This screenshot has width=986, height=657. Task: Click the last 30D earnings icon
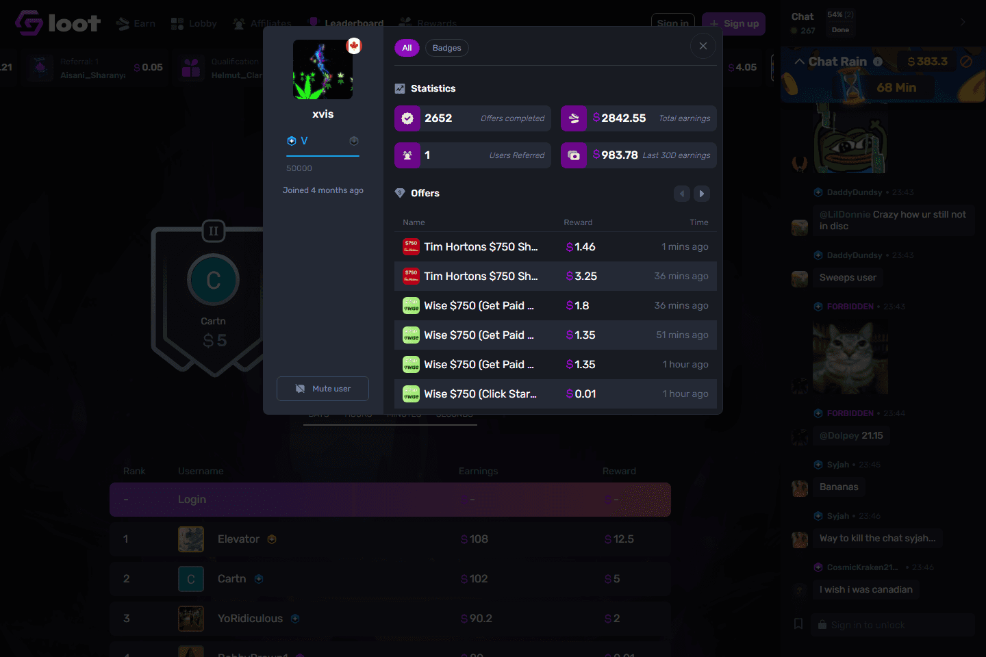pyautogui.click(x=574, y=155)
